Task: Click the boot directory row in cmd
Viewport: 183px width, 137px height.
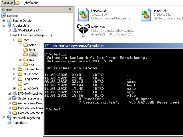Action: [x=90, y=85]
